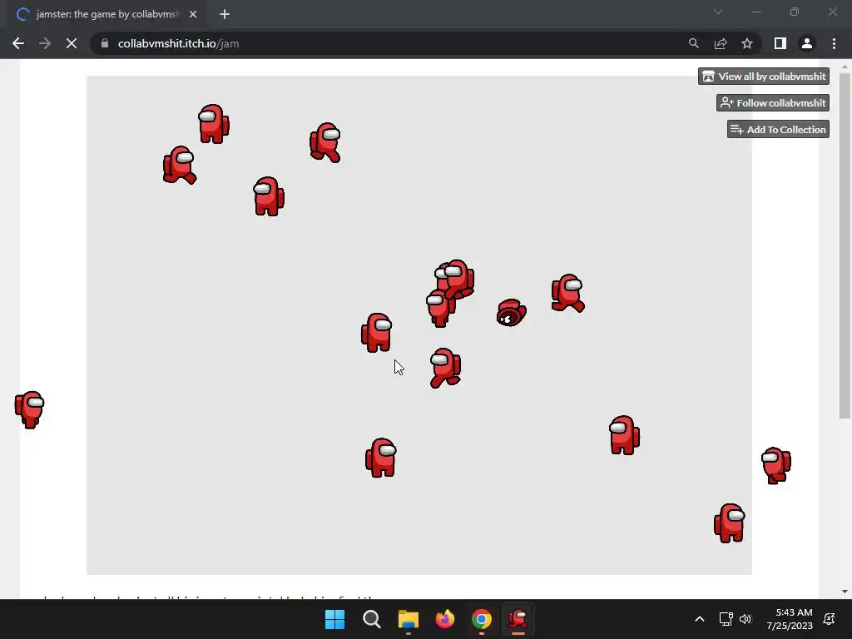Open Chrome from the taskbar

pyautogui.click(x=482, y=619)
